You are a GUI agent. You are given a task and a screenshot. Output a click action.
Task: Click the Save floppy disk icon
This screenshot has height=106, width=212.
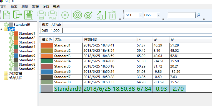coord(29,15)
